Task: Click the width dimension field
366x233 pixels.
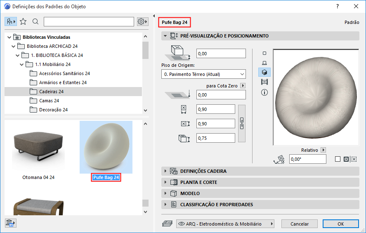Action: tap(216, 109)
